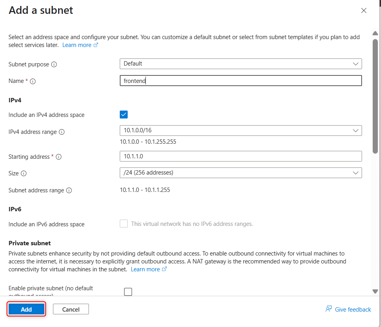Click the Add button

click(x=26, y=309)
